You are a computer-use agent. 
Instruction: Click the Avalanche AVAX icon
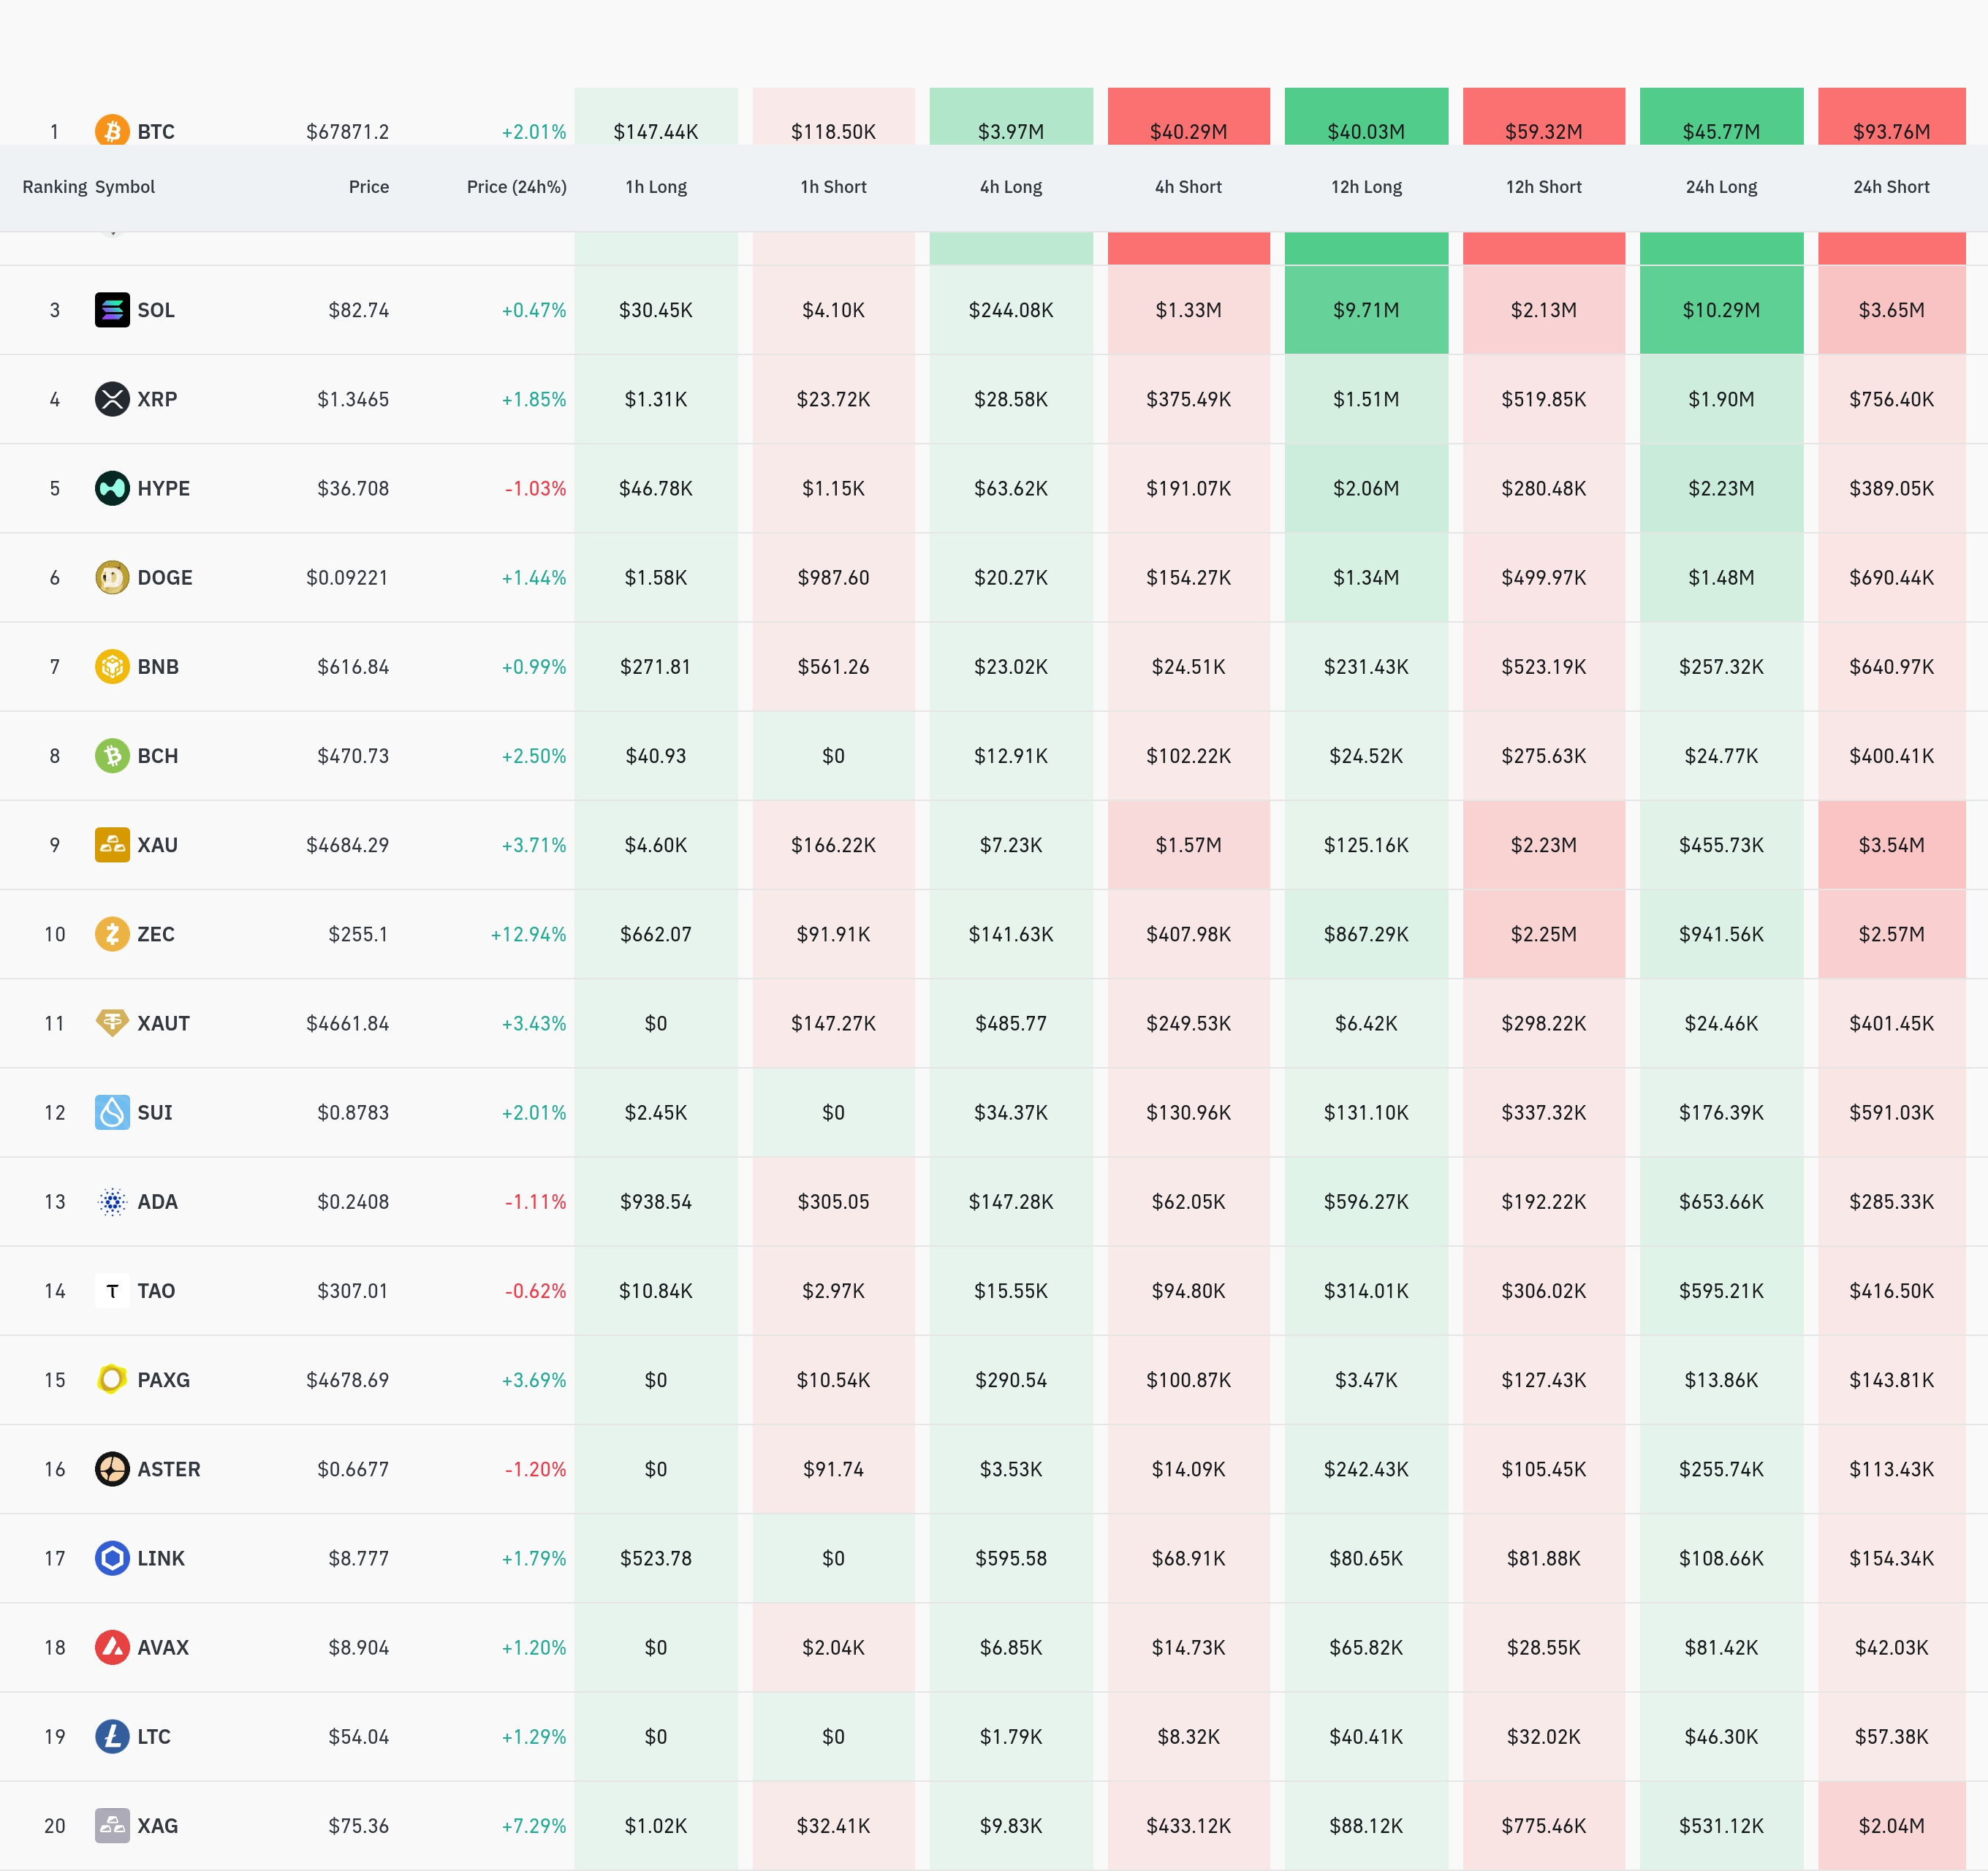coord(112,1647)
